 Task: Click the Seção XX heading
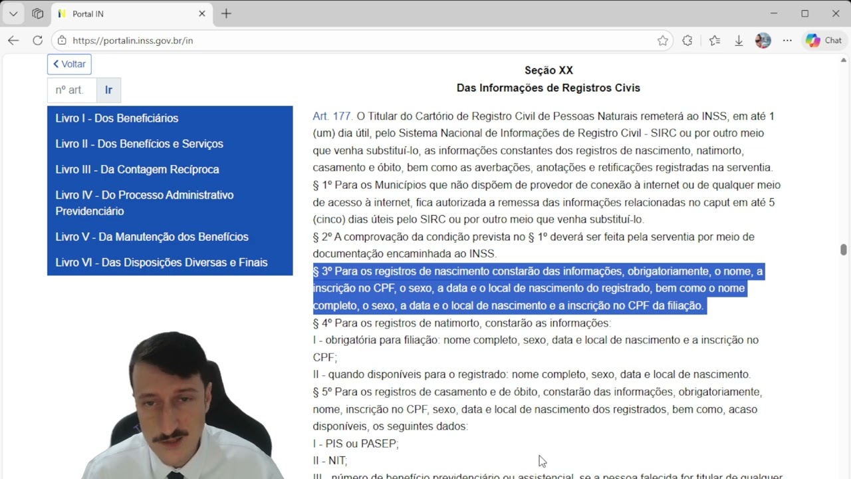click(548, 71)
